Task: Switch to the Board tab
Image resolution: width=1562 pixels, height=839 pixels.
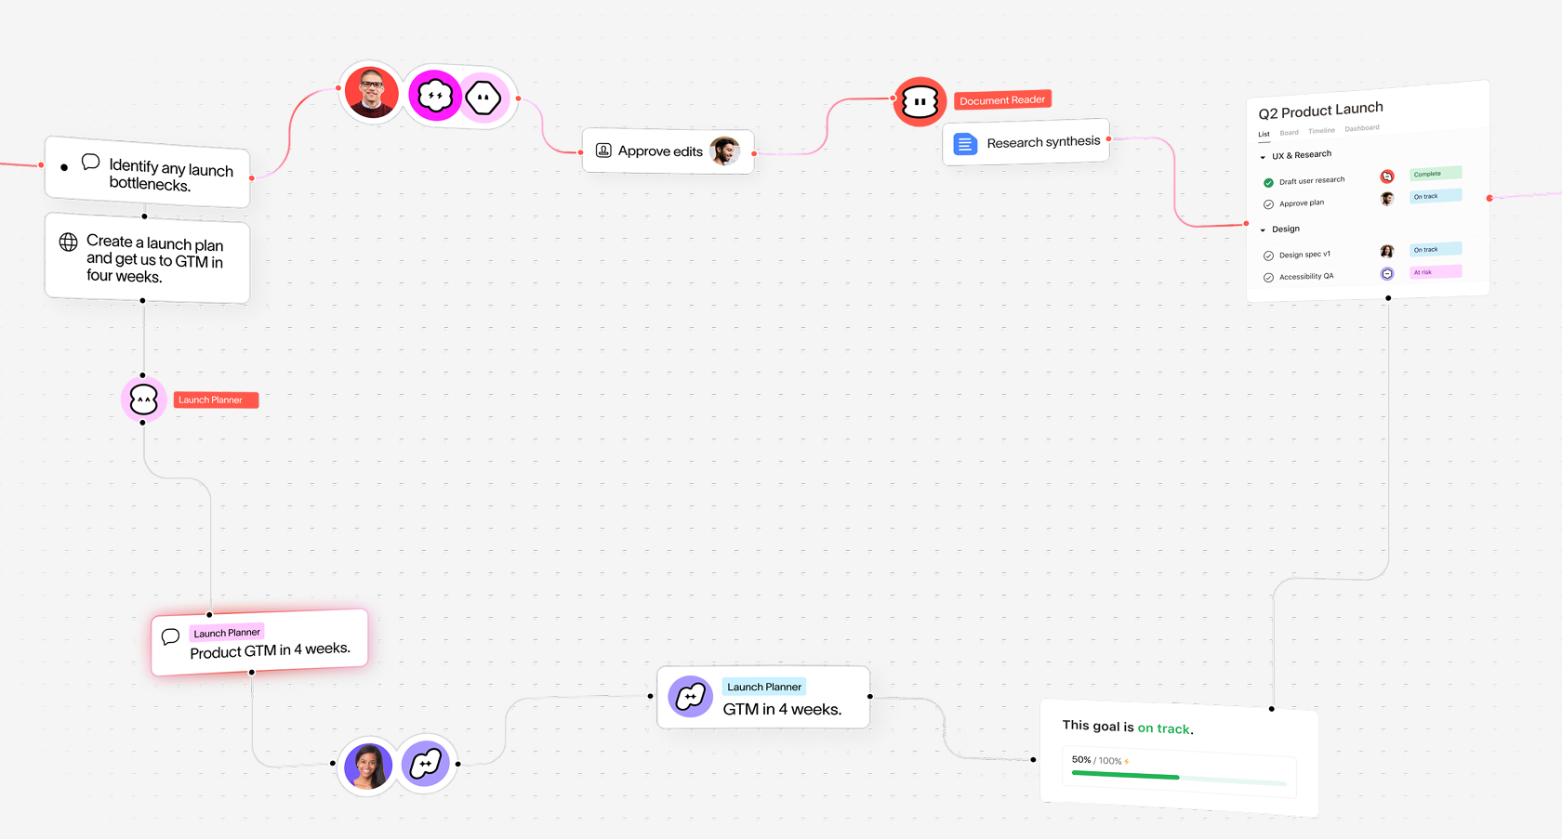Action: [x=1289, y=133]
